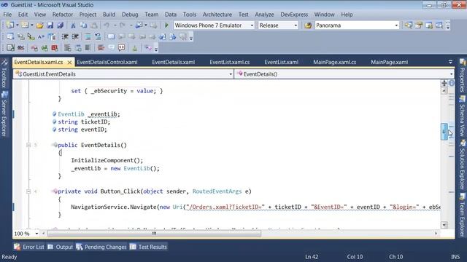Image resolution: width=467 pixels, height=262 pixels.
Task: Click the green icon after the speech bubble icon
Action: coord(134,48)
